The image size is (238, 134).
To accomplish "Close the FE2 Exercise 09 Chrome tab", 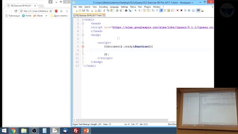I will point(35,6).
